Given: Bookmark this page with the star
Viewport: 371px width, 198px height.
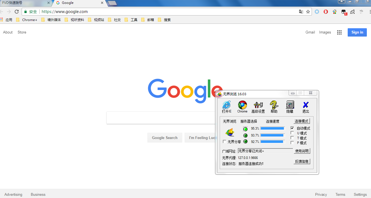Looking at the screenshot, I should (308, 12).
